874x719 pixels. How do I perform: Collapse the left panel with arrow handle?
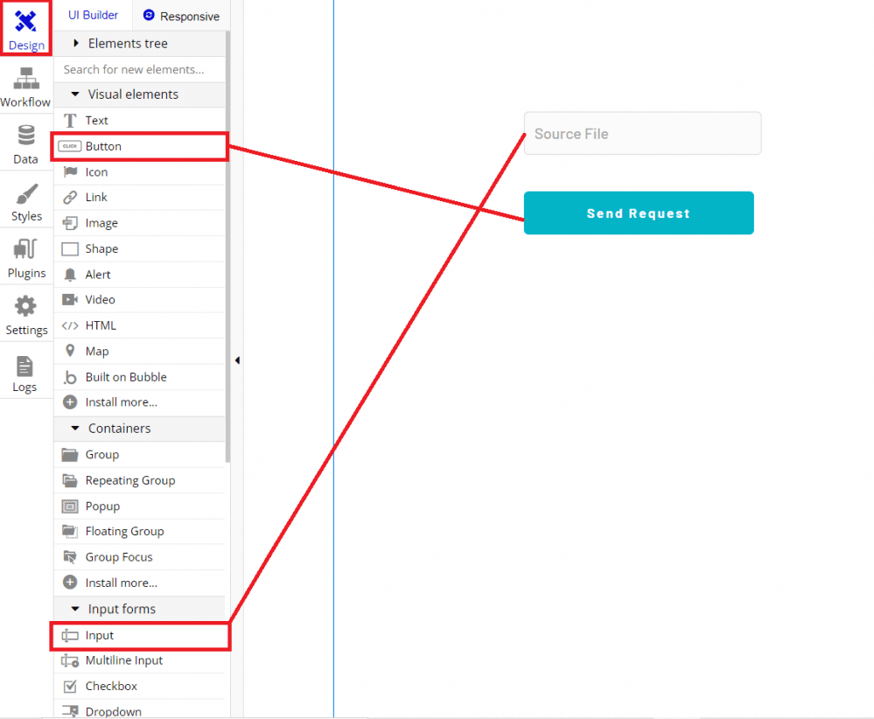point(237,360)
